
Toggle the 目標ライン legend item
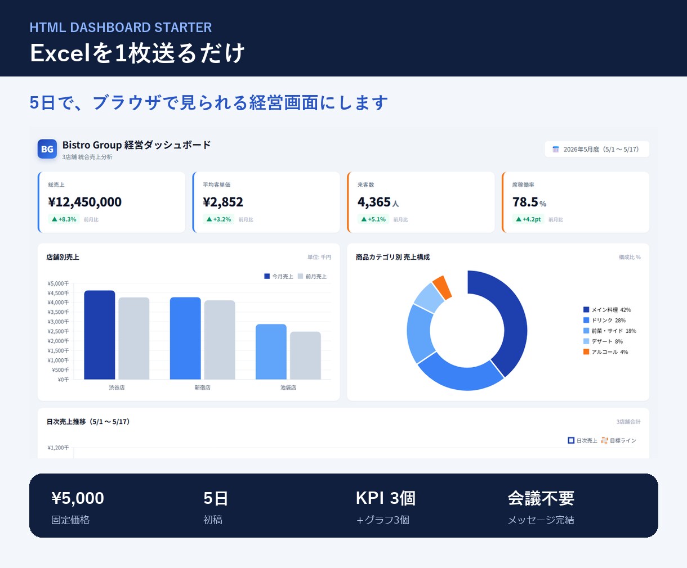(618, 440)
